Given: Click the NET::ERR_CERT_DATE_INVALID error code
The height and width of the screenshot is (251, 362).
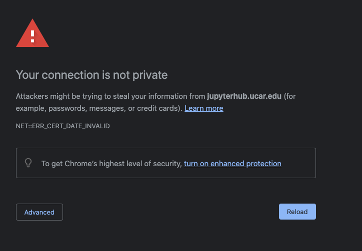Looking at the screenshot, I should [63, 126].
